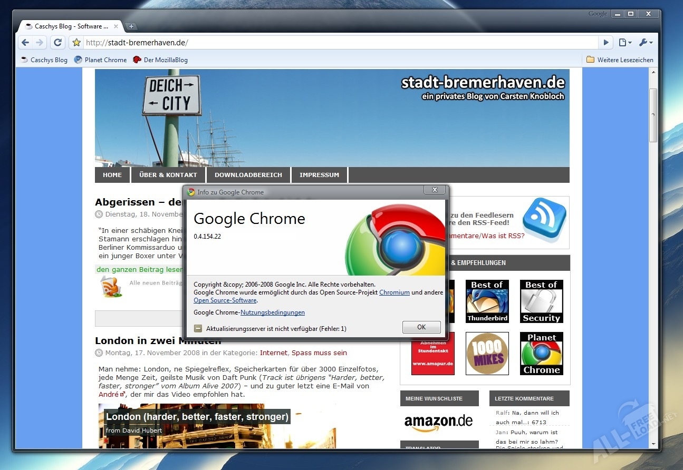Bookmark this page using the star icon

pyautogui.click(x=76, y=43)
